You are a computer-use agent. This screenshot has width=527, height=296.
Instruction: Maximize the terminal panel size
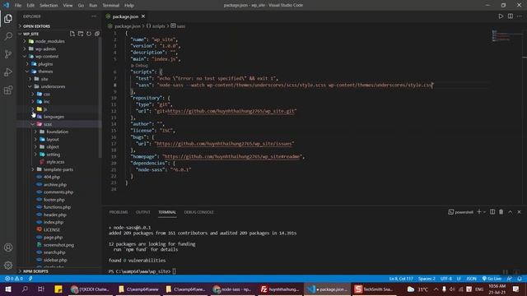pos(511,212)
